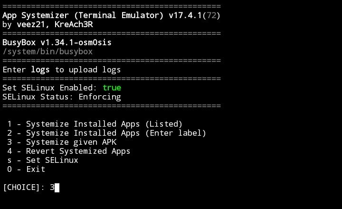This screenshot has width=342, height=209.
Task: Choose the '0 - Exit' menu entry
Action: tap(26, 169)
